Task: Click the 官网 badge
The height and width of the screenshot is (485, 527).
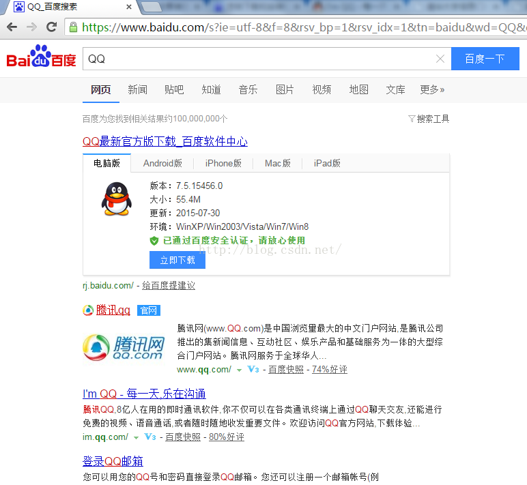Action: pos(149,310)
